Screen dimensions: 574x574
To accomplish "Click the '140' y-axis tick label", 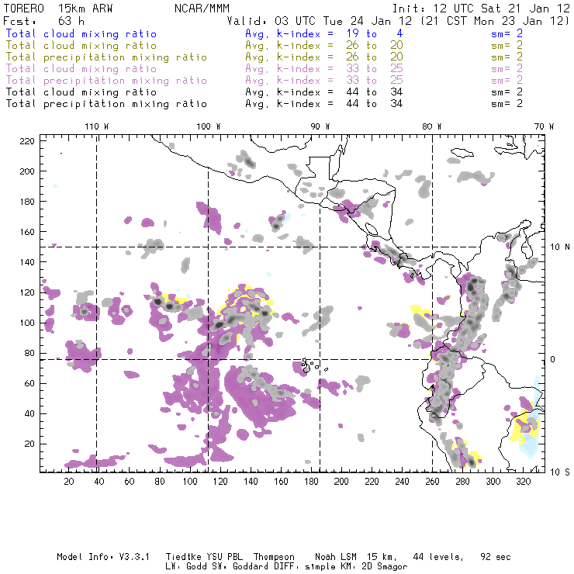I will (x=27, y=262).
